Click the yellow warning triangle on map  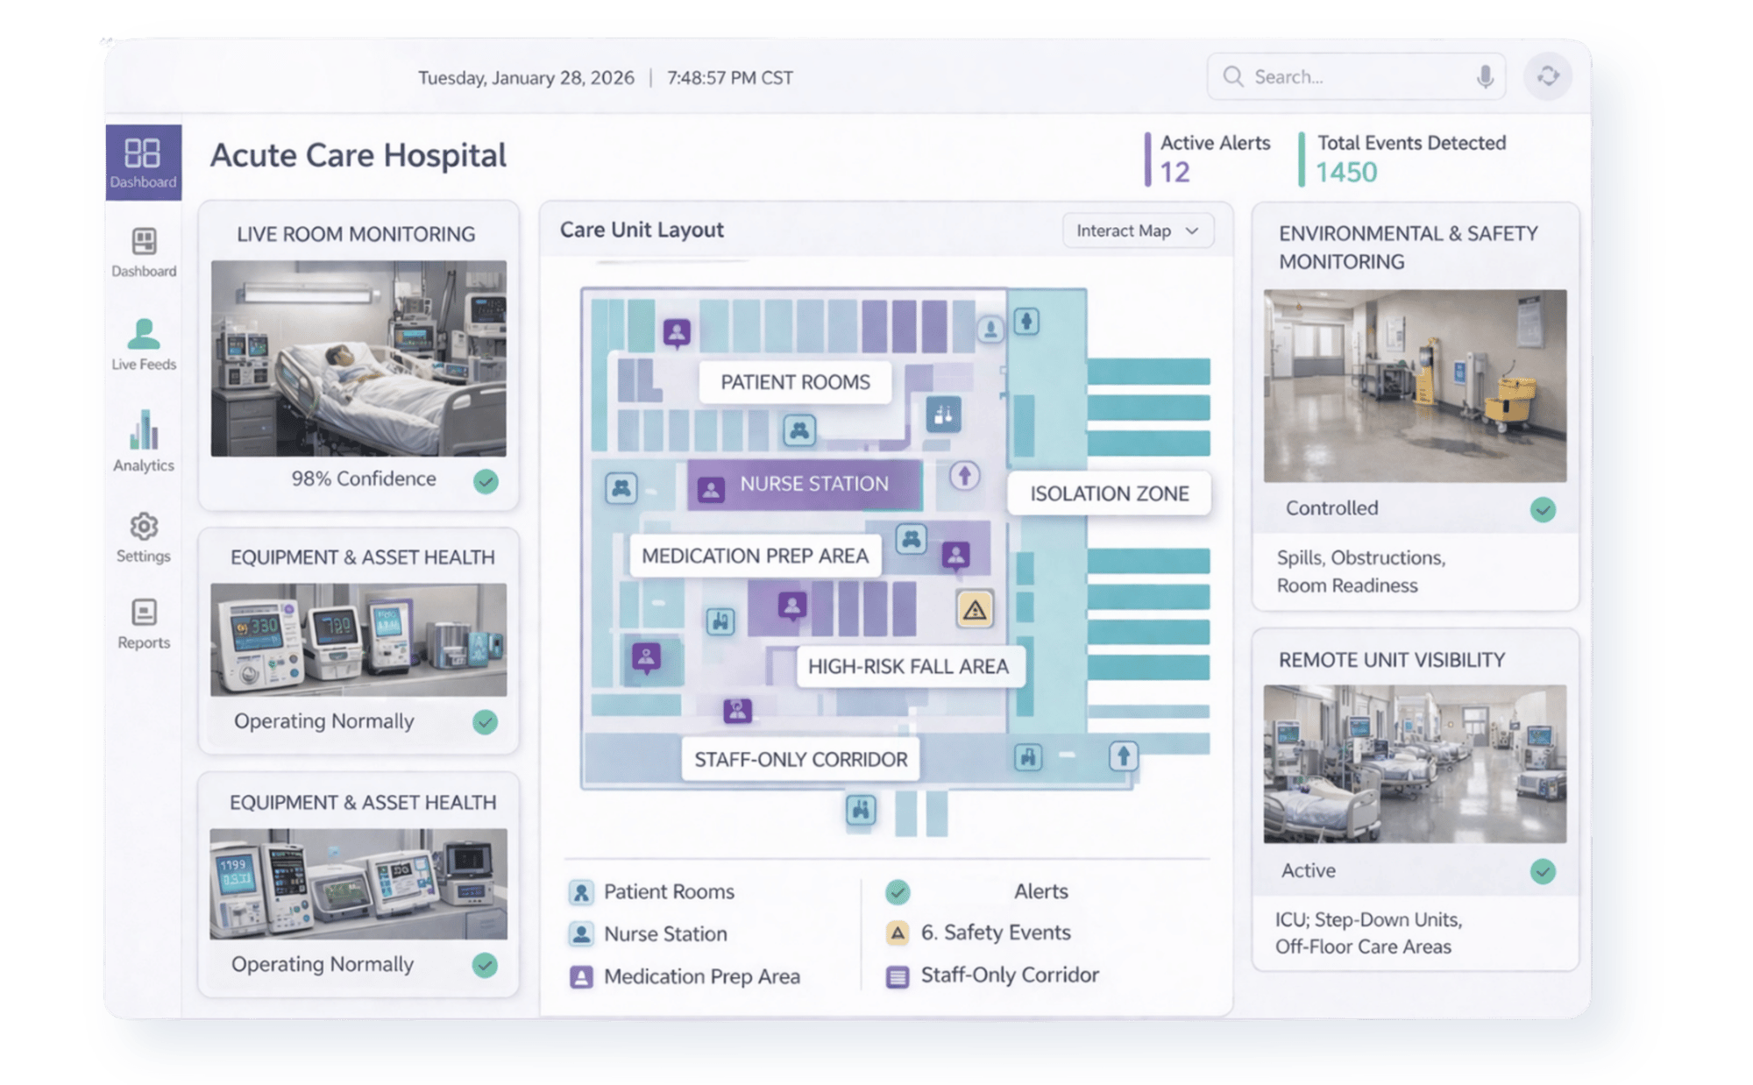pyautogui.click(x=975, y=609)
